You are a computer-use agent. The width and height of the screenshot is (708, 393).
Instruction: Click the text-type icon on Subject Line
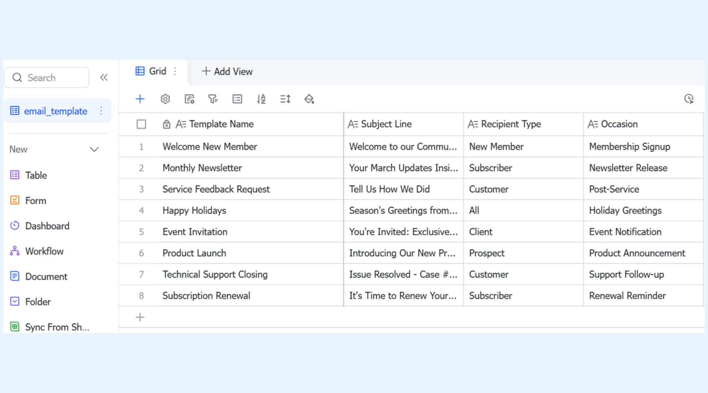[x=353, y=124]
